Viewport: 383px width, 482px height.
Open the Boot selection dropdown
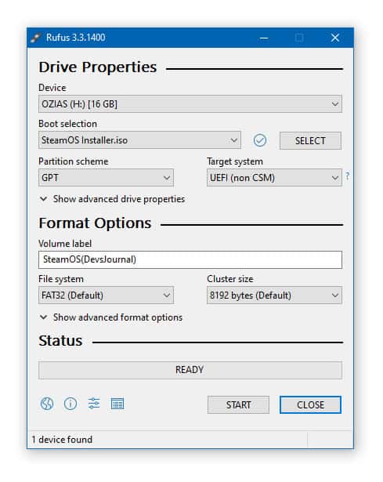point(139,140)
